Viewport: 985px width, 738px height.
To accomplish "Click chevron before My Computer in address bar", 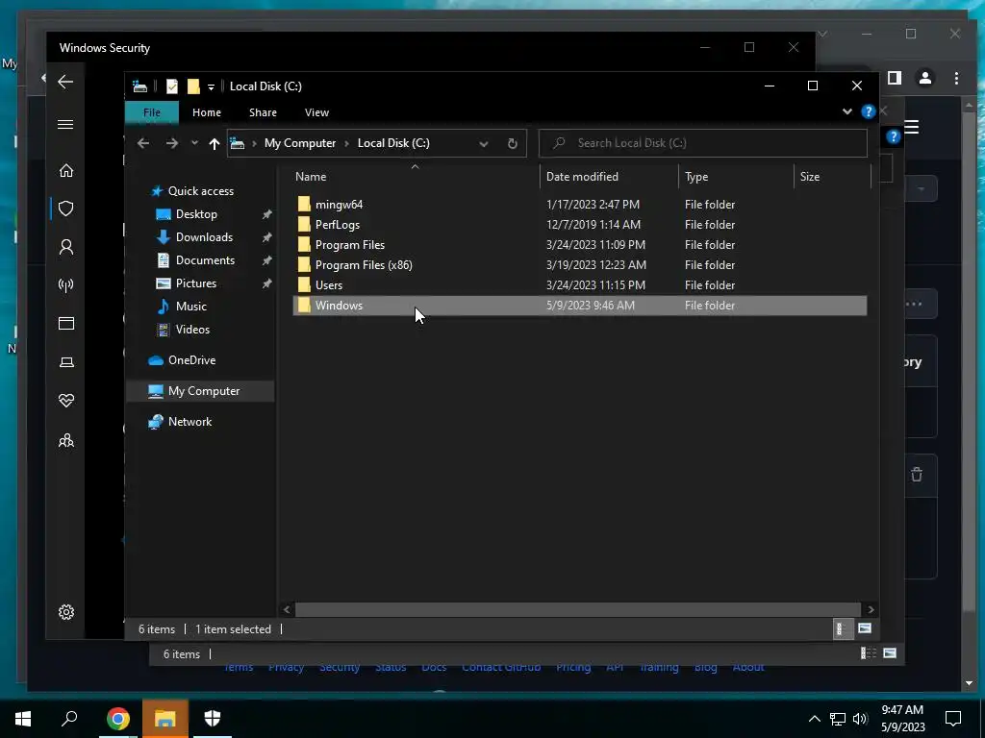I will [254, 144].
